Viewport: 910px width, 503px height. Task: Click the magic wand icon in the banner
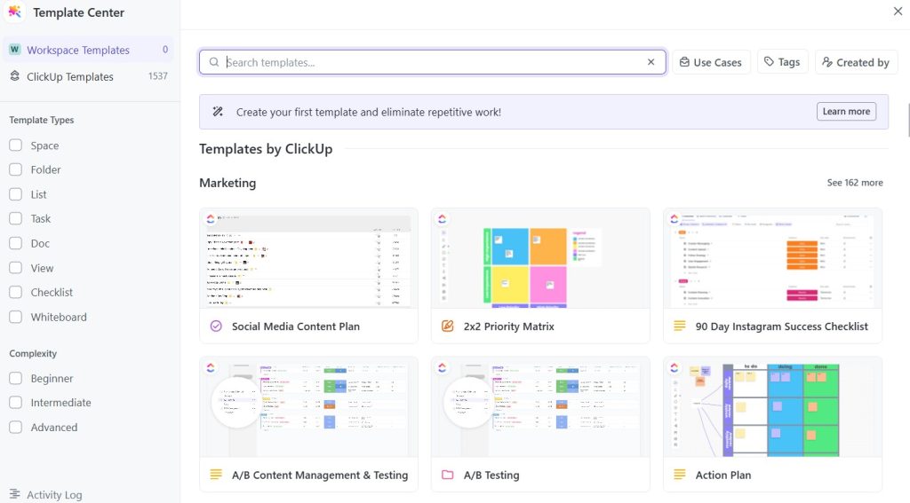click(x=218, y=112)
